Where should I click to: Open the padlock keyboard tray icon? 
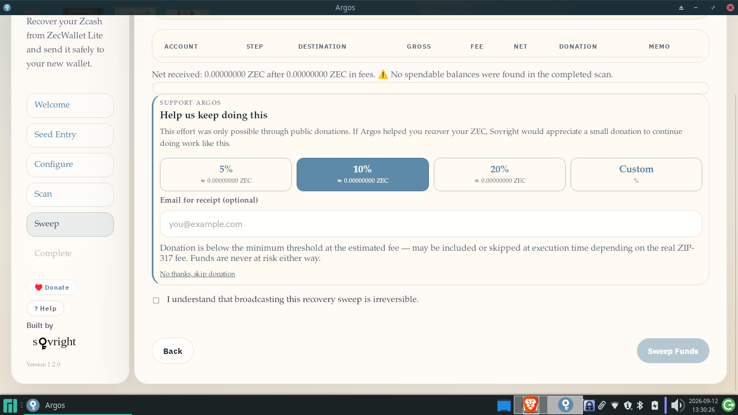pos(589,405)
